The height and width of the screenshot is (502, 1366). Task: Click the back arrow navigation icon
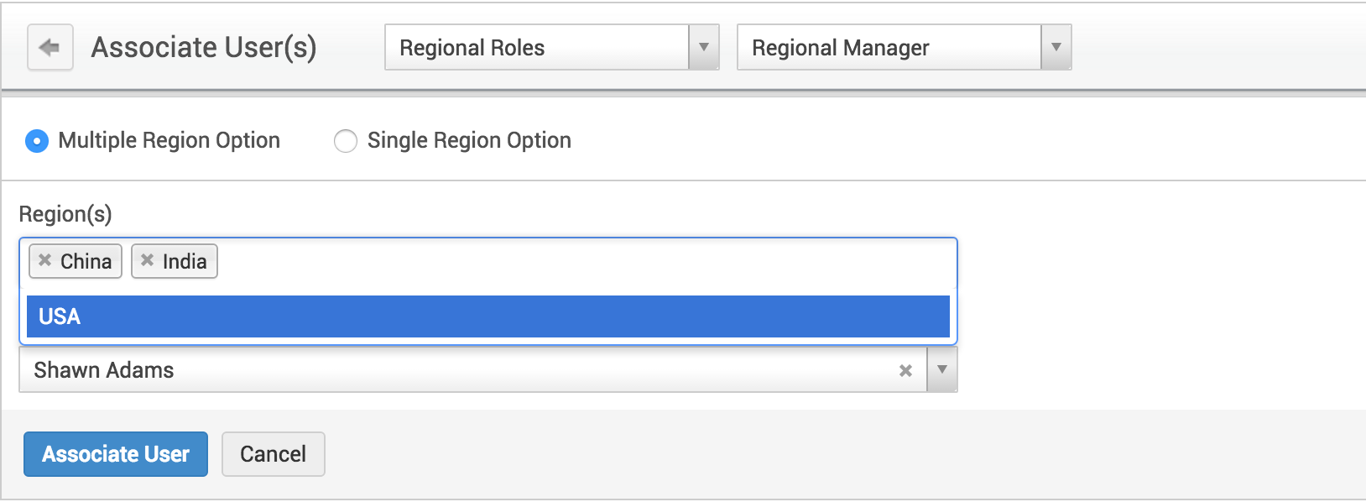pos(50,48)
